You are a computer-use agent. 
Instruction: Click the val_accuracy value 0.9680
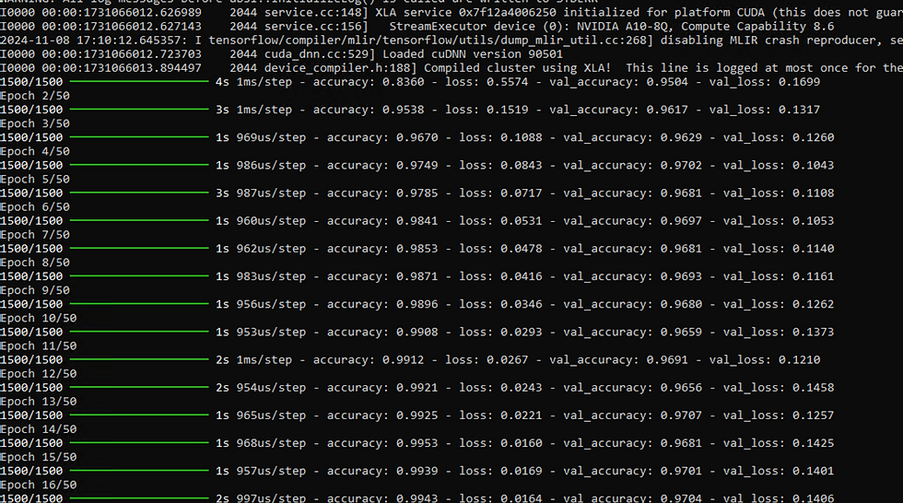[x=681, y=304]
